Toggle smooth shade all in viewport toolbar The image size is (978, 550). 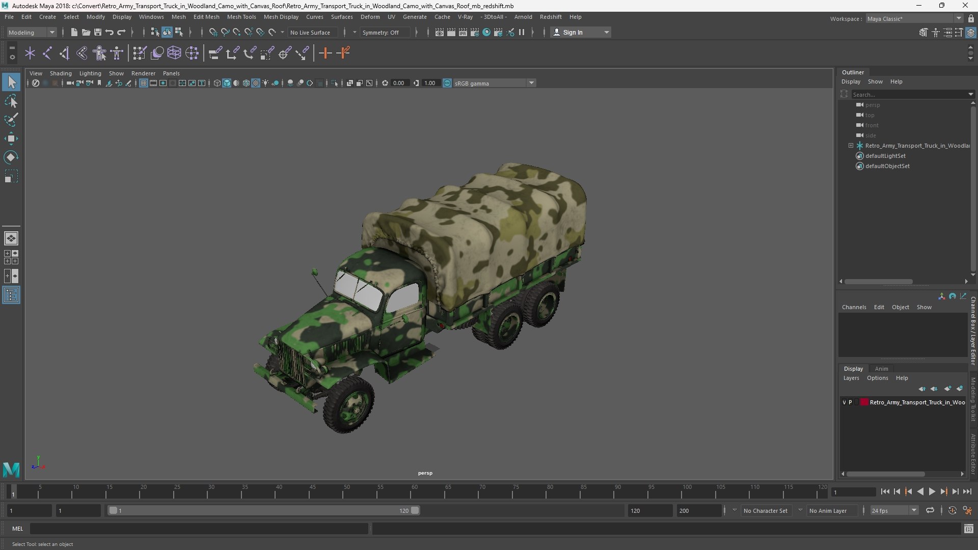227,83
